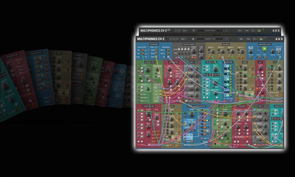Toggle the AC Coupling button in Crusher
This screenshot has width=295, height=177.
click(x=247, y=137)
